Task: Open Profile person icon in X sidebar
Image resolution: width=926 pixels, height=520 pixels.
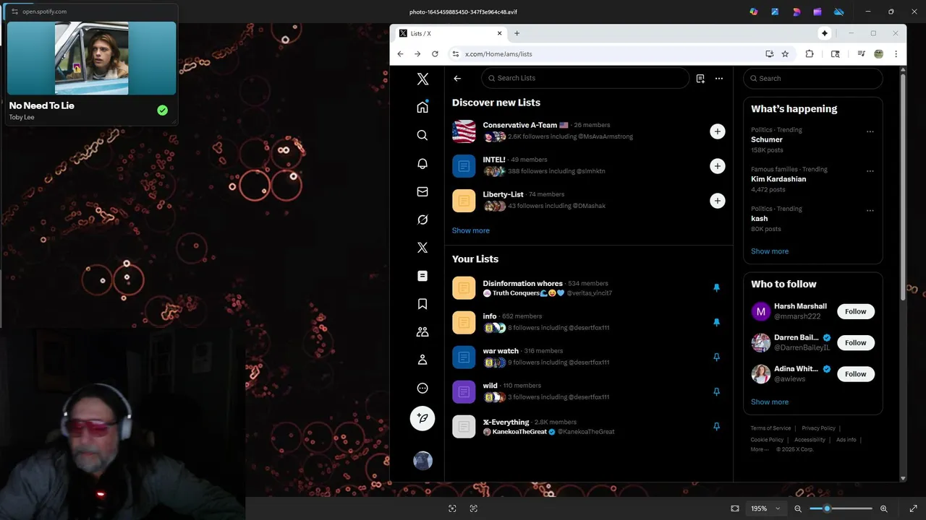Action: (x=422, y=360)
